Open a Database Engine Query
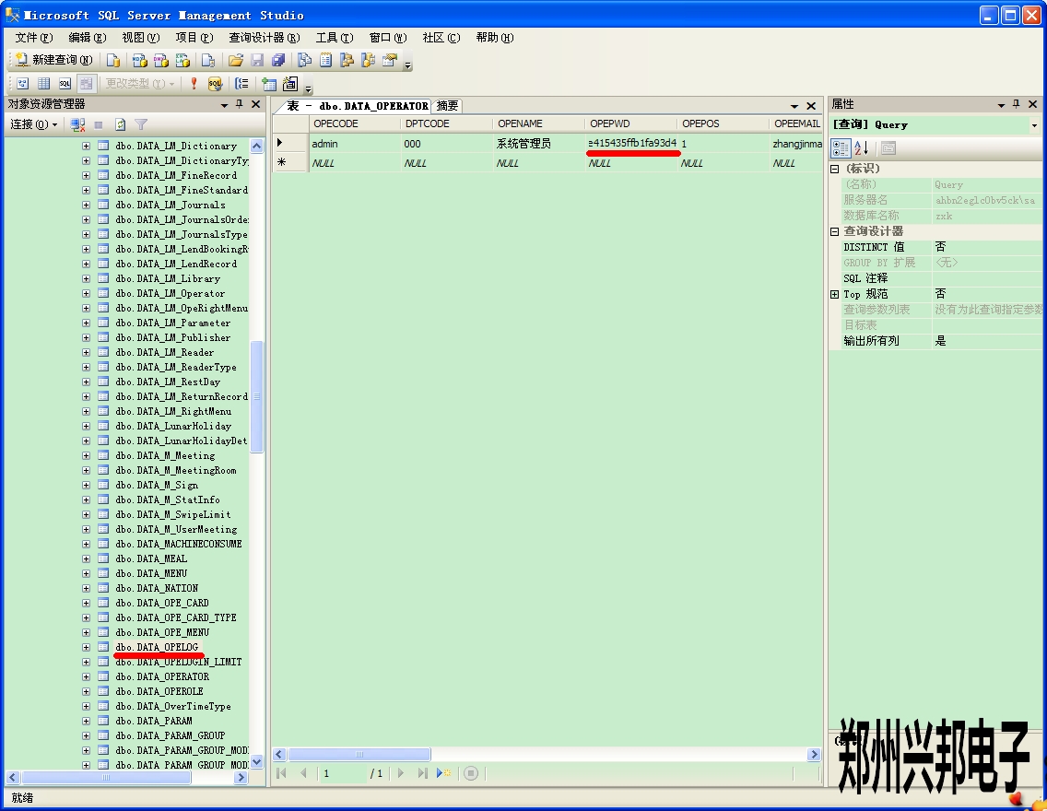The image size is (1047, 811). coord(113,61)
